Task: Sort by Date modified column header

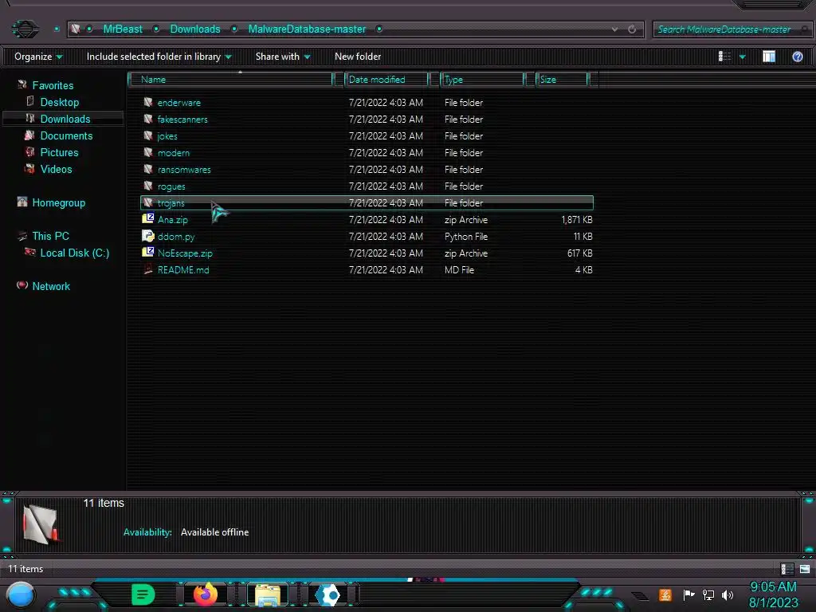Action: pos(386,79)
